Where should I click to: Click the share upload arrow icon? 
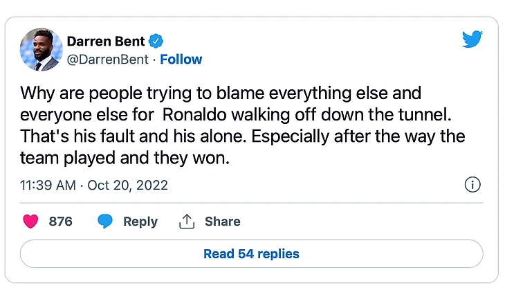pos(186,222)
